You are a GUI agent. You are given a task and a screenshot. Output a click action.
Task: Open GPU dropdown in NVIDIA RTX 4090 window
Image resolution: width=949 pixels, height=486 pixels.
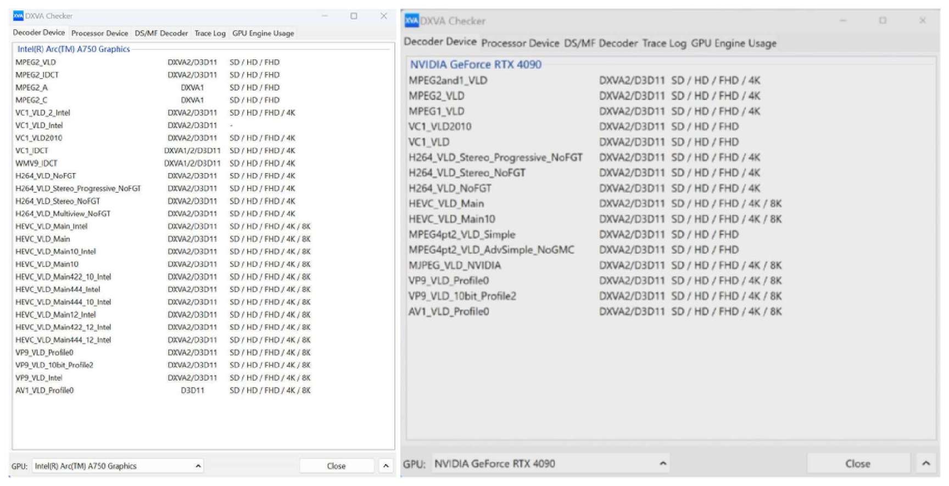(551, 463)
